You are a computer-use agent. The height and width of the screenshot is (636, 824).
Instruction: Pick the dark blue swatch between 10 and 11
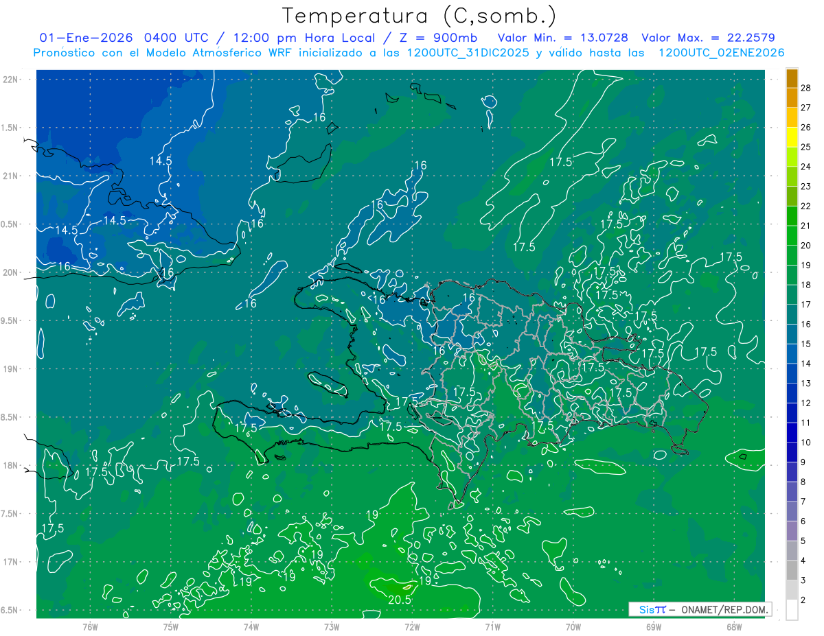[792, 432]
